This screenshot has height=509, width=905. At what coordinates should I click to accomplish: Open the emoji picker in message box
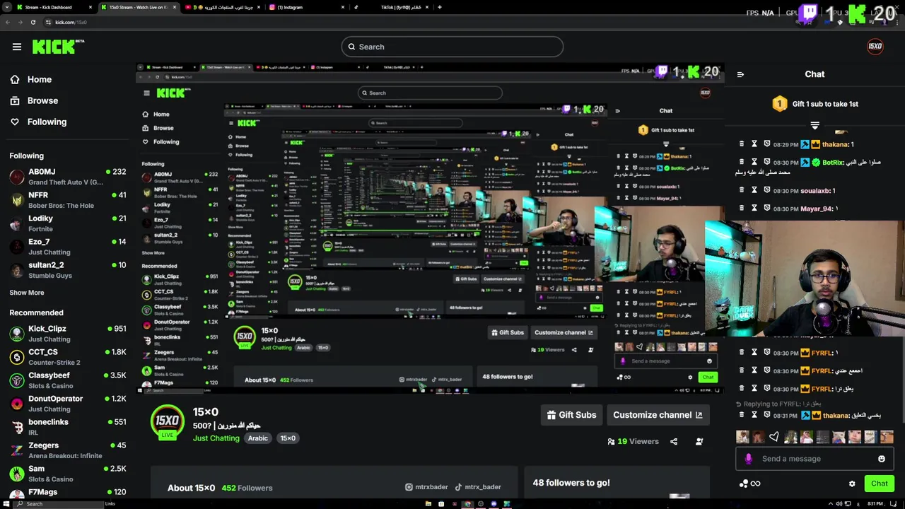[x=882, y=459]
